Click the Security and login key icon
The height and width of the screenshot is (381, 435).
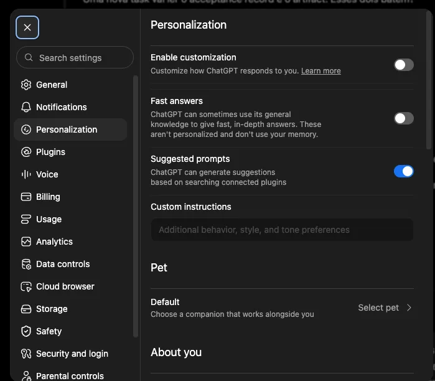coord(26,354)
